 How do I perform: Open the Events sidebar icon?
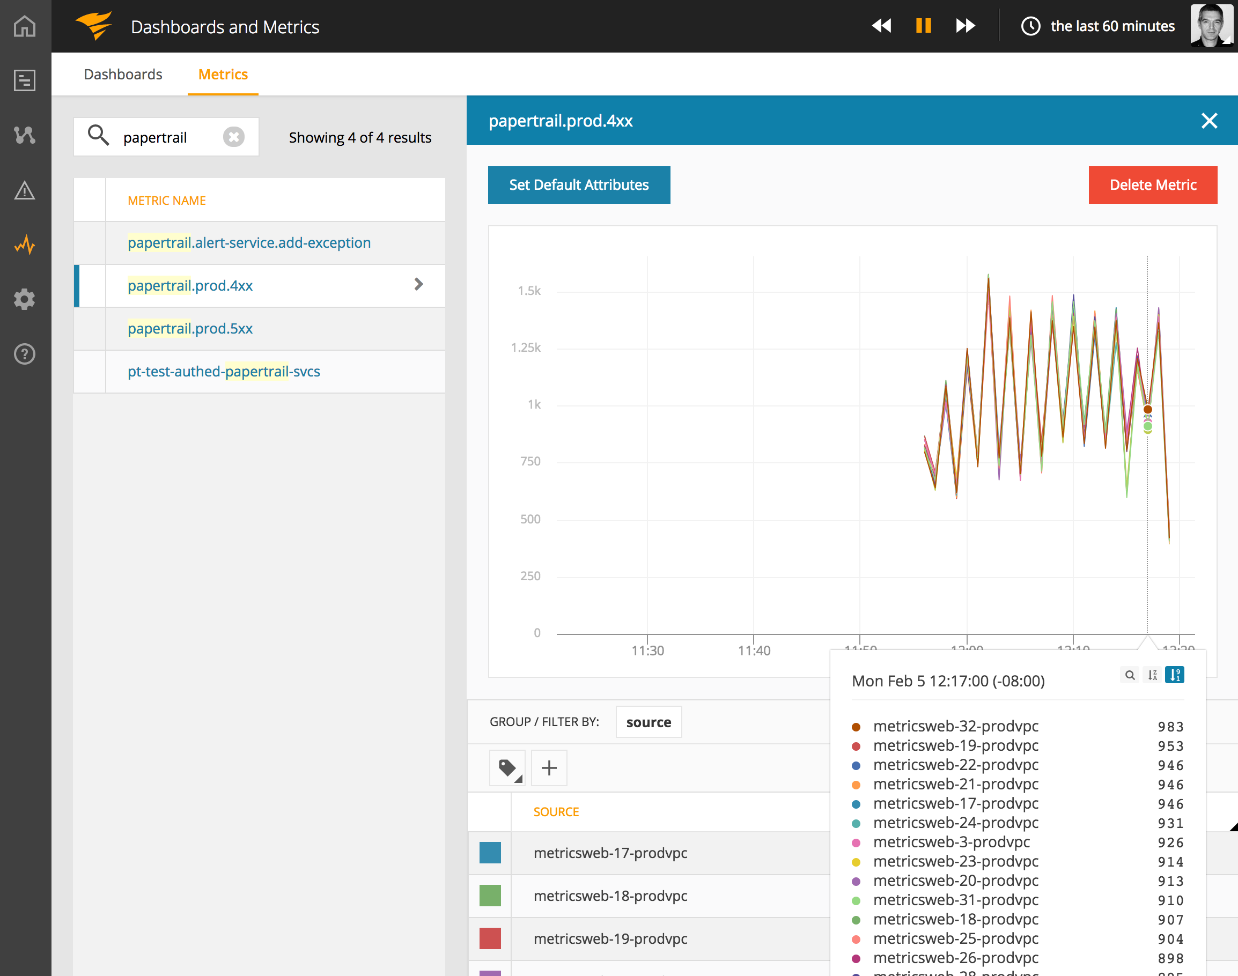pyautogui.click(x=25, y=135)
